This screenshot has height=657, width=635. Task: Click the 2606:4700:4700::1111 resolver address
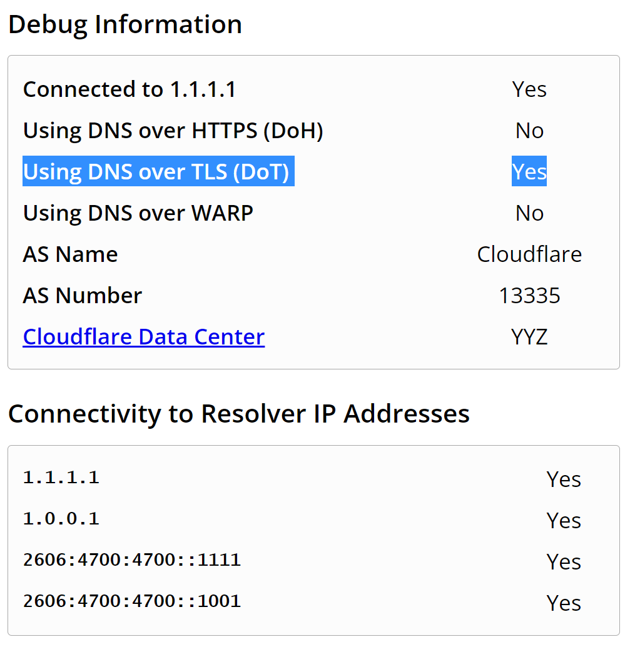point(131,560)
